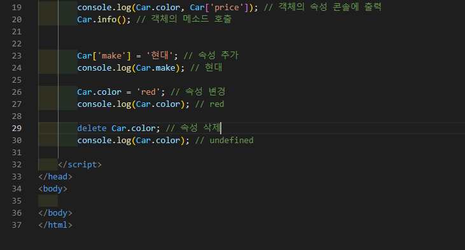Click the 'make' string on line 23
The height and width of the screenshot is (250, 465).
111,56
